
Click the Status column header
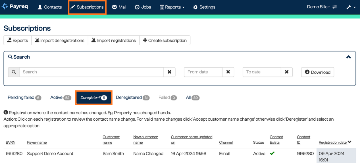259,143
